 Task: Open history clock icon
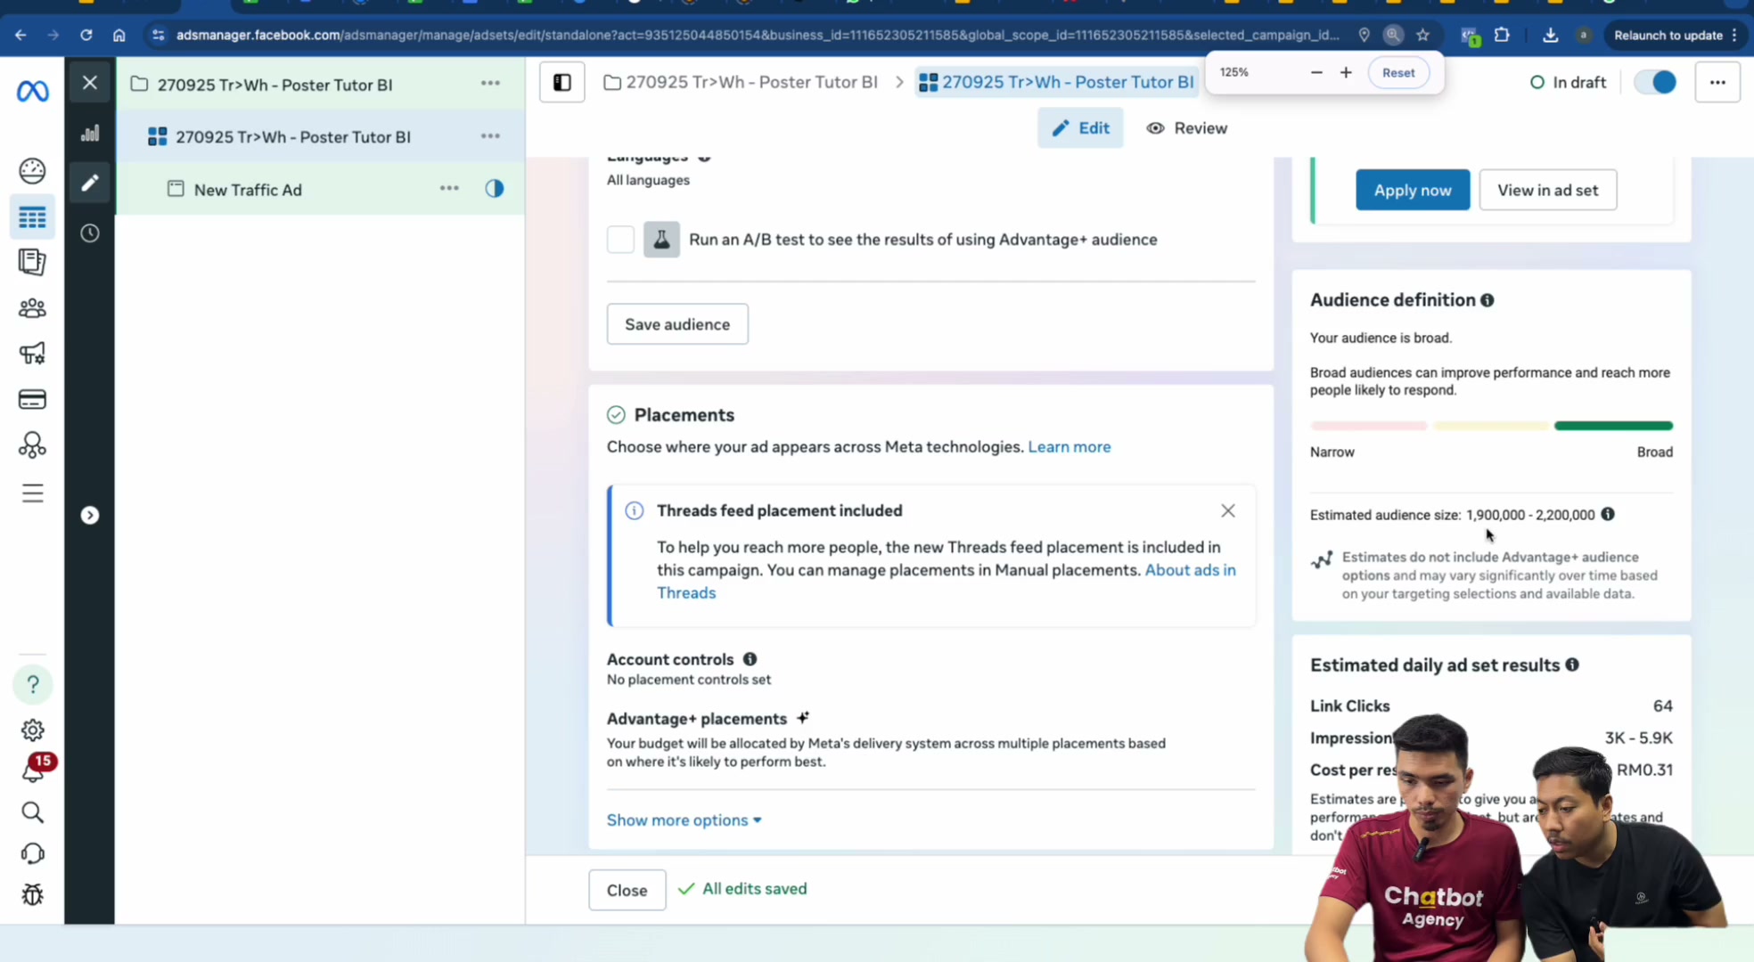[x=90, y=233]
